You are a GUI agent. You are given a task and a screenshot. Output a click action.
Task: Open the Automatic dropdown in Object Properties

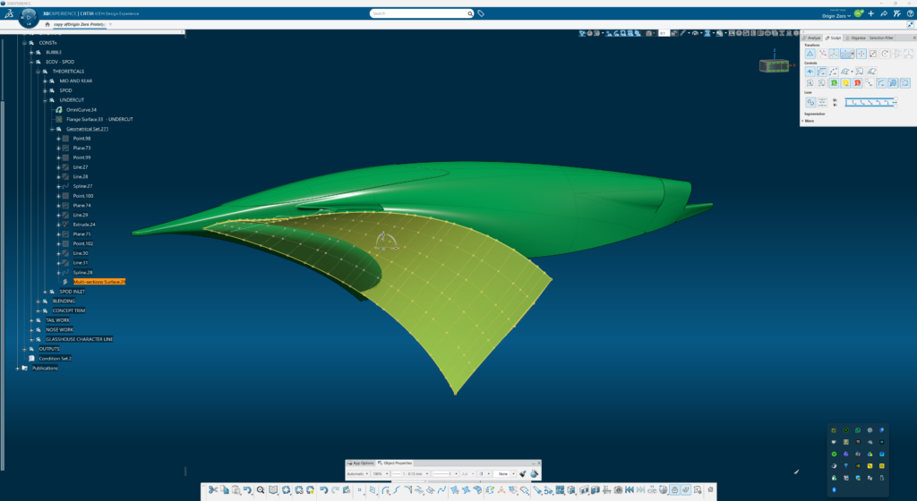pyautogui.click(x=358, y=473)
